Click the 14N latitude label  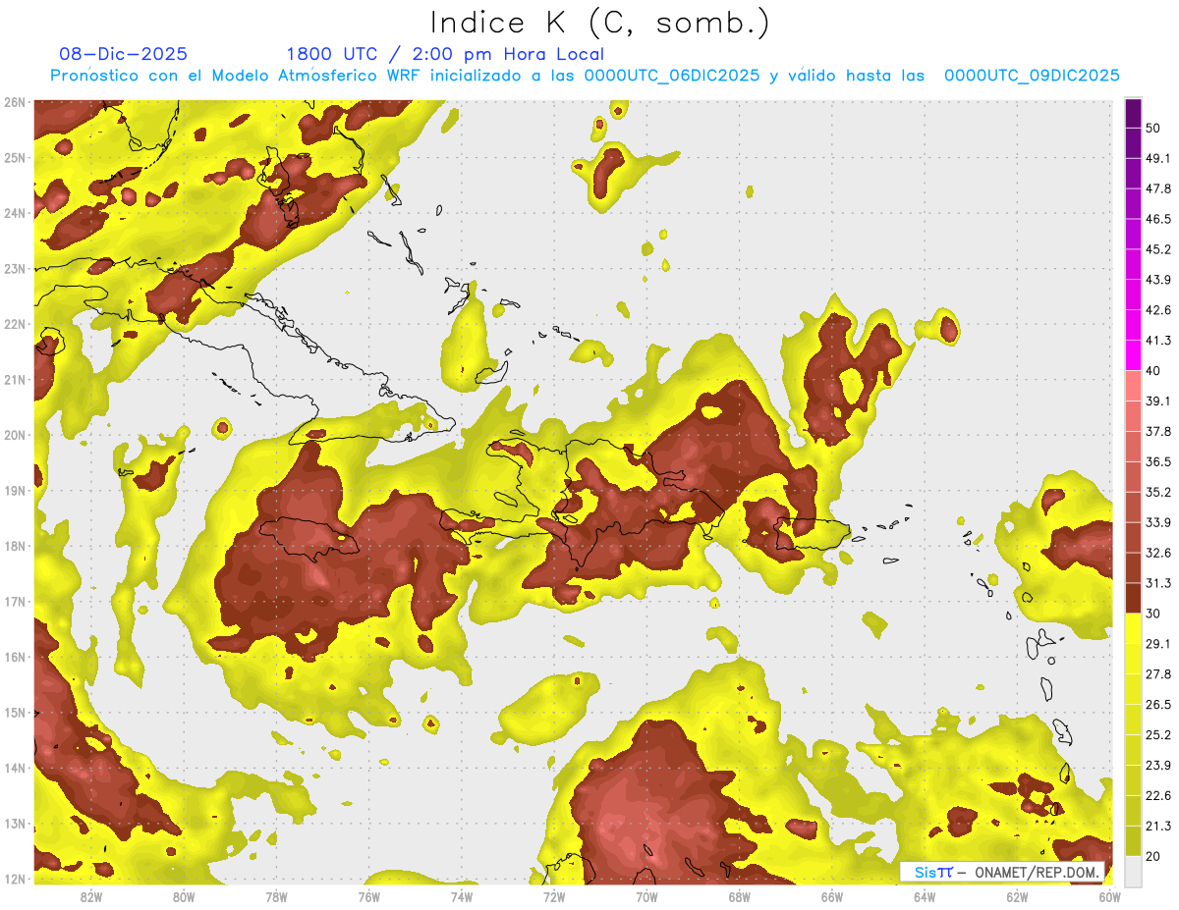14,768
